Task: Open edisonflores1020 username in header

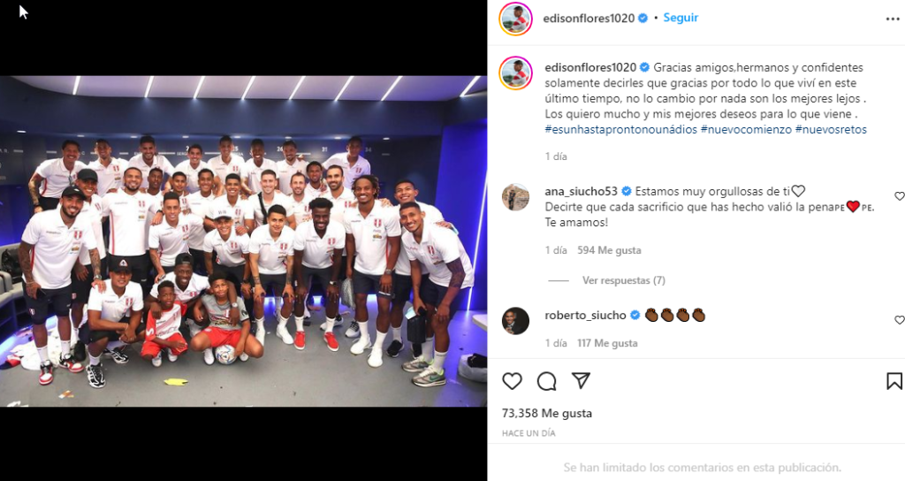Action: coord(589,19)
